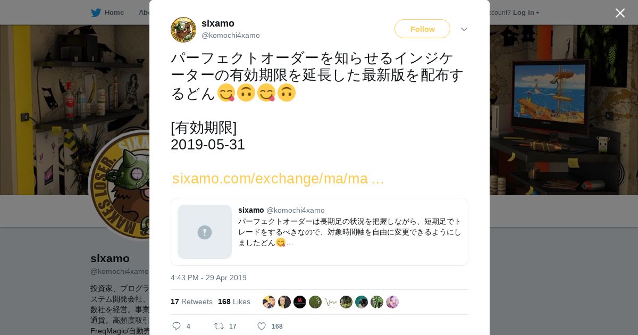Open the quoted tweet card
This screenshot has height=335, width=638.
pos(320,232)
